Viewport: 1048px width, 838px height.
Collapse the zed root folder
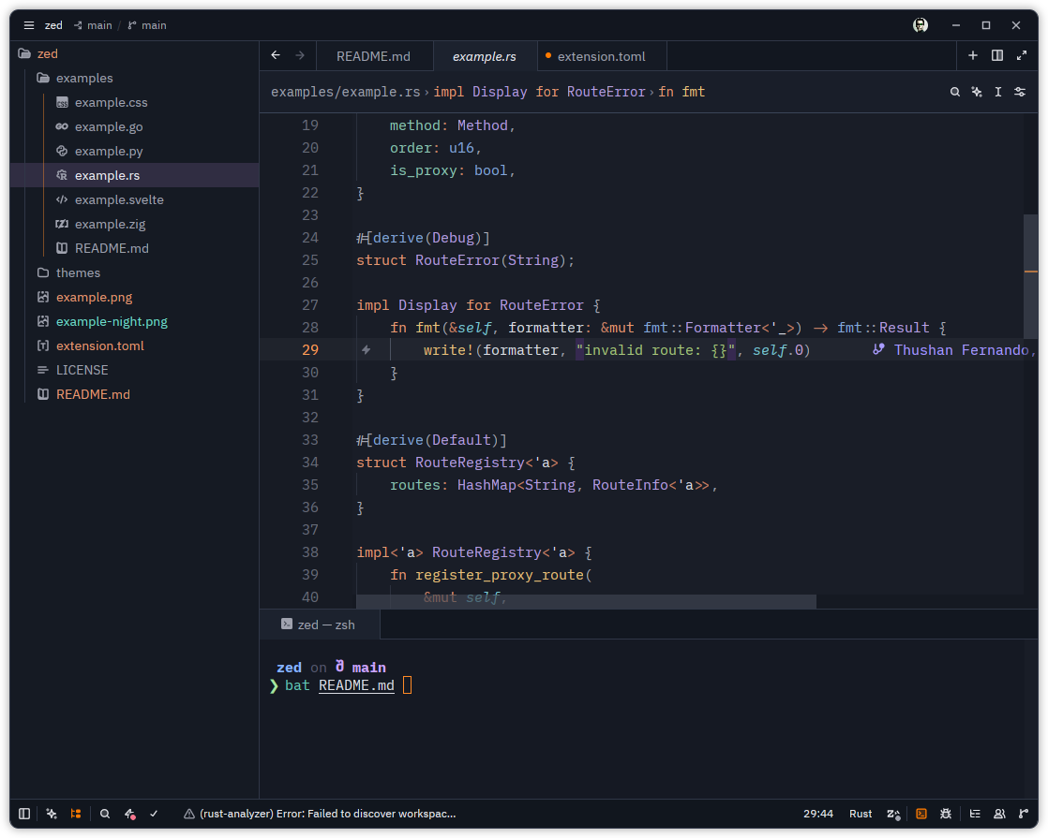(x=134, y=53)
